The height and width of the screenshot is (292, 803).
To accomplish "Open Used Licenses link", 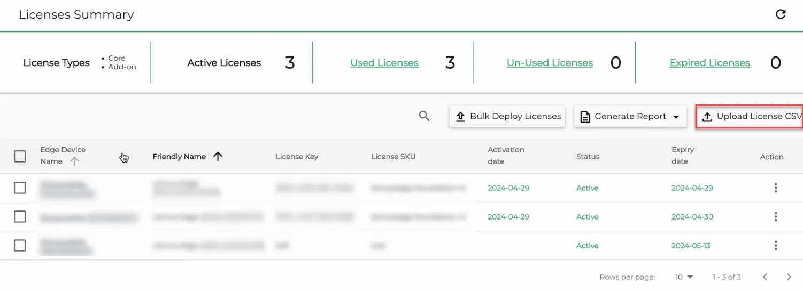I will point(384,63).
